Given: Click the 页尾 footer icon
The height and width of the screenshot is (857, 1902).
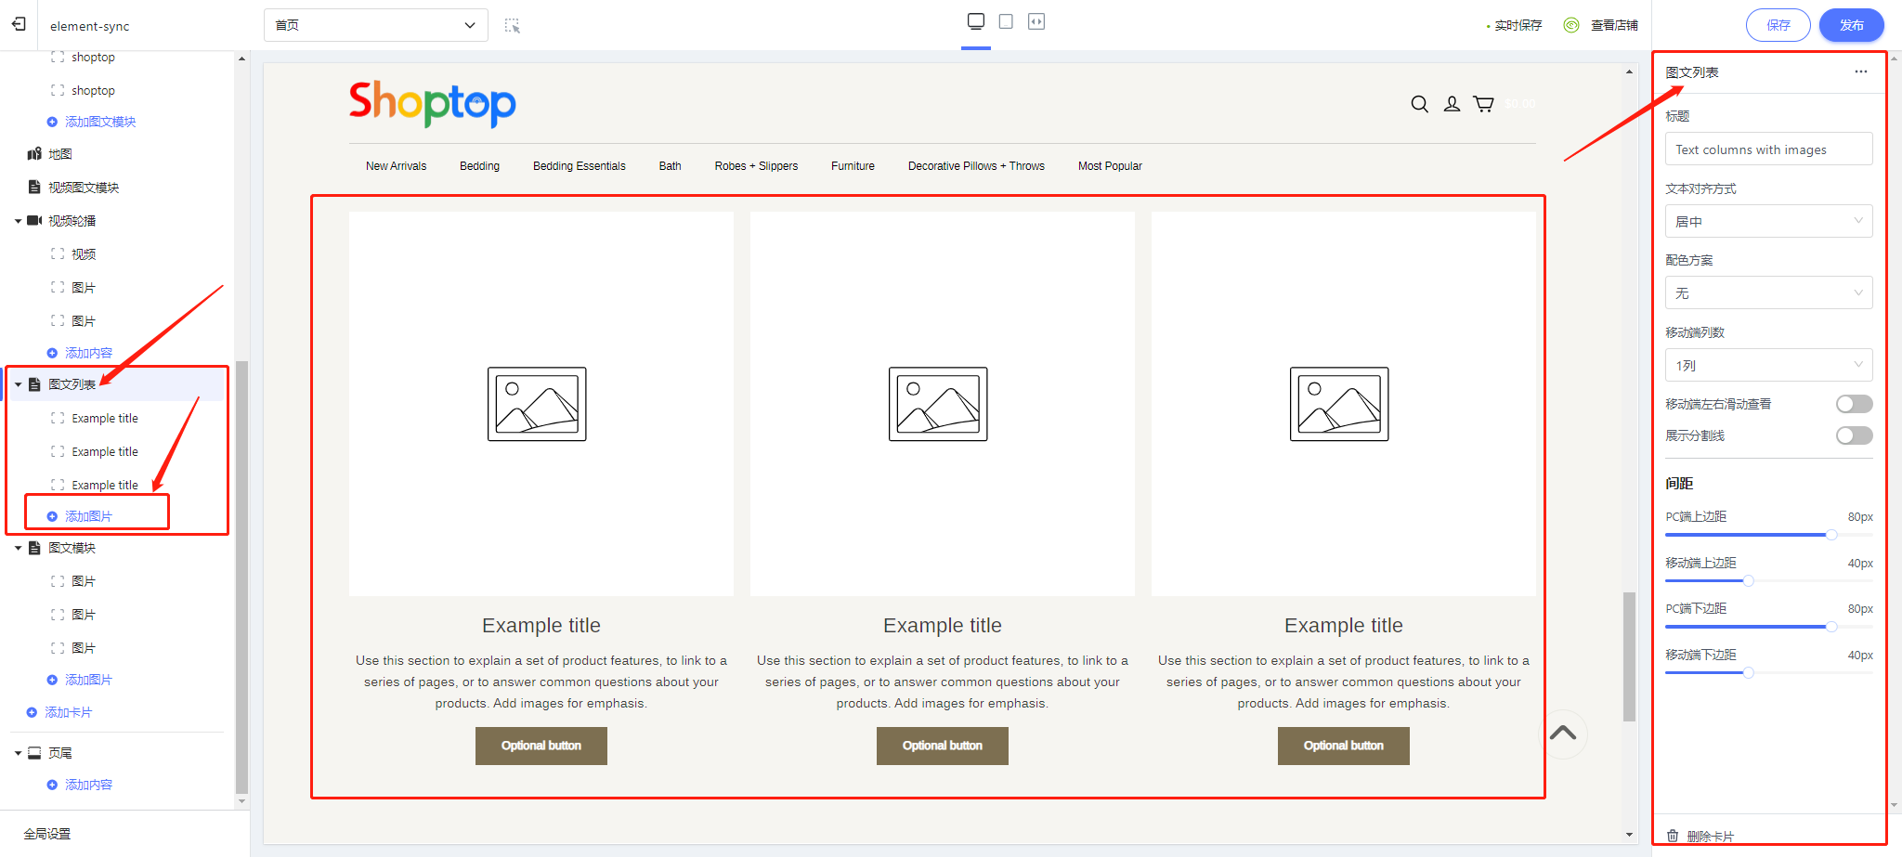Looking at the screenshot, I should coord(34,753).
